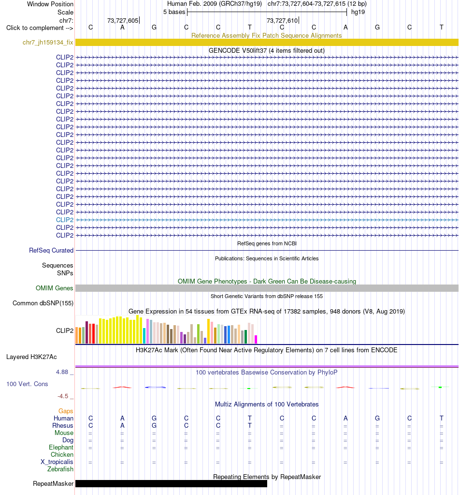Click the Rhesus species row label
The image size is (459, 495).
click(x=63, y=425)
